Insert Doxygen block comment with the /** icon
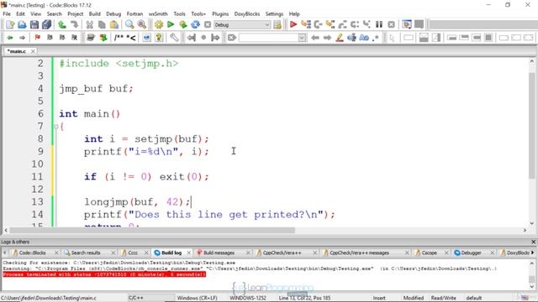Image resolution: width=538 pixels, height=302 pixels. [x=119, y=37]
